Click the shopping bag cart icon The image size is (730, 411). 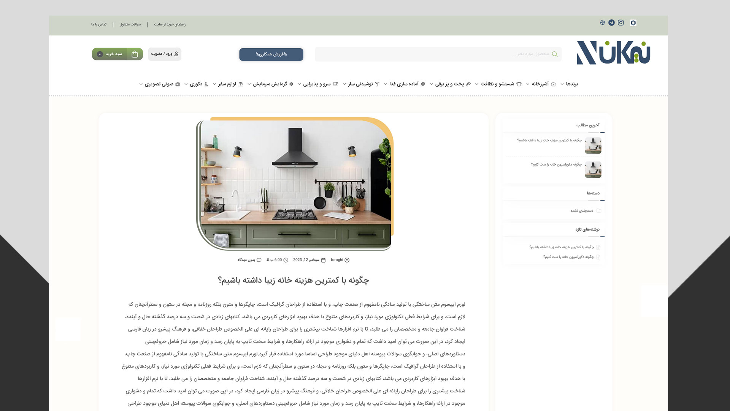point(135,54)
